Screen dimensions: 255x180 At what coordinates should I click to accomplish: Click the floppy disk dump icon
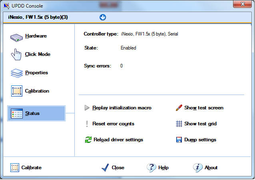coord(179,140)
